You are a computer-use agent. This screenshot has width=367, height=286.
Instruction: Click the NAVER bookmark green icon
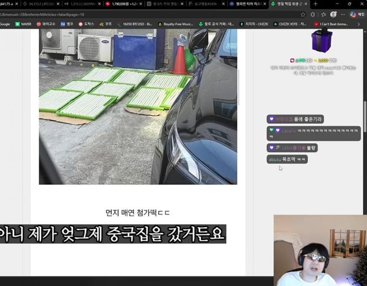17,24
